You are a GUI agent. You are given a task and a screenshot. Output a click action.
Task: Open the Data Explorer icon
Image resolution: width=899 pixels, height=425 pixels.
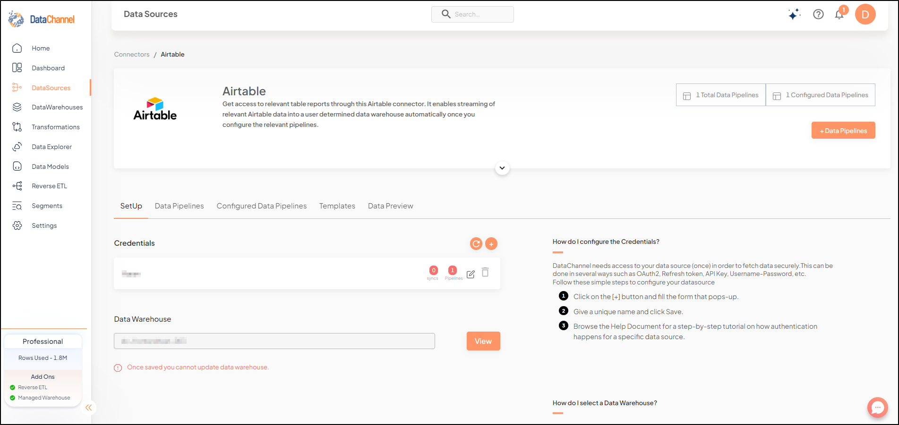click(17, 147)
